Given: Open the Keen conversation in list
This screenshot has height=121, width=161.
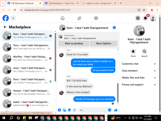Looking at the screenshot, I should tap(27, 36).
